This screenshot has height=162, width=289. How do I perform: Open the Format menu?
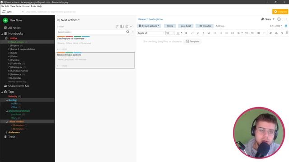pyautogui.click(x=26, y=6)
